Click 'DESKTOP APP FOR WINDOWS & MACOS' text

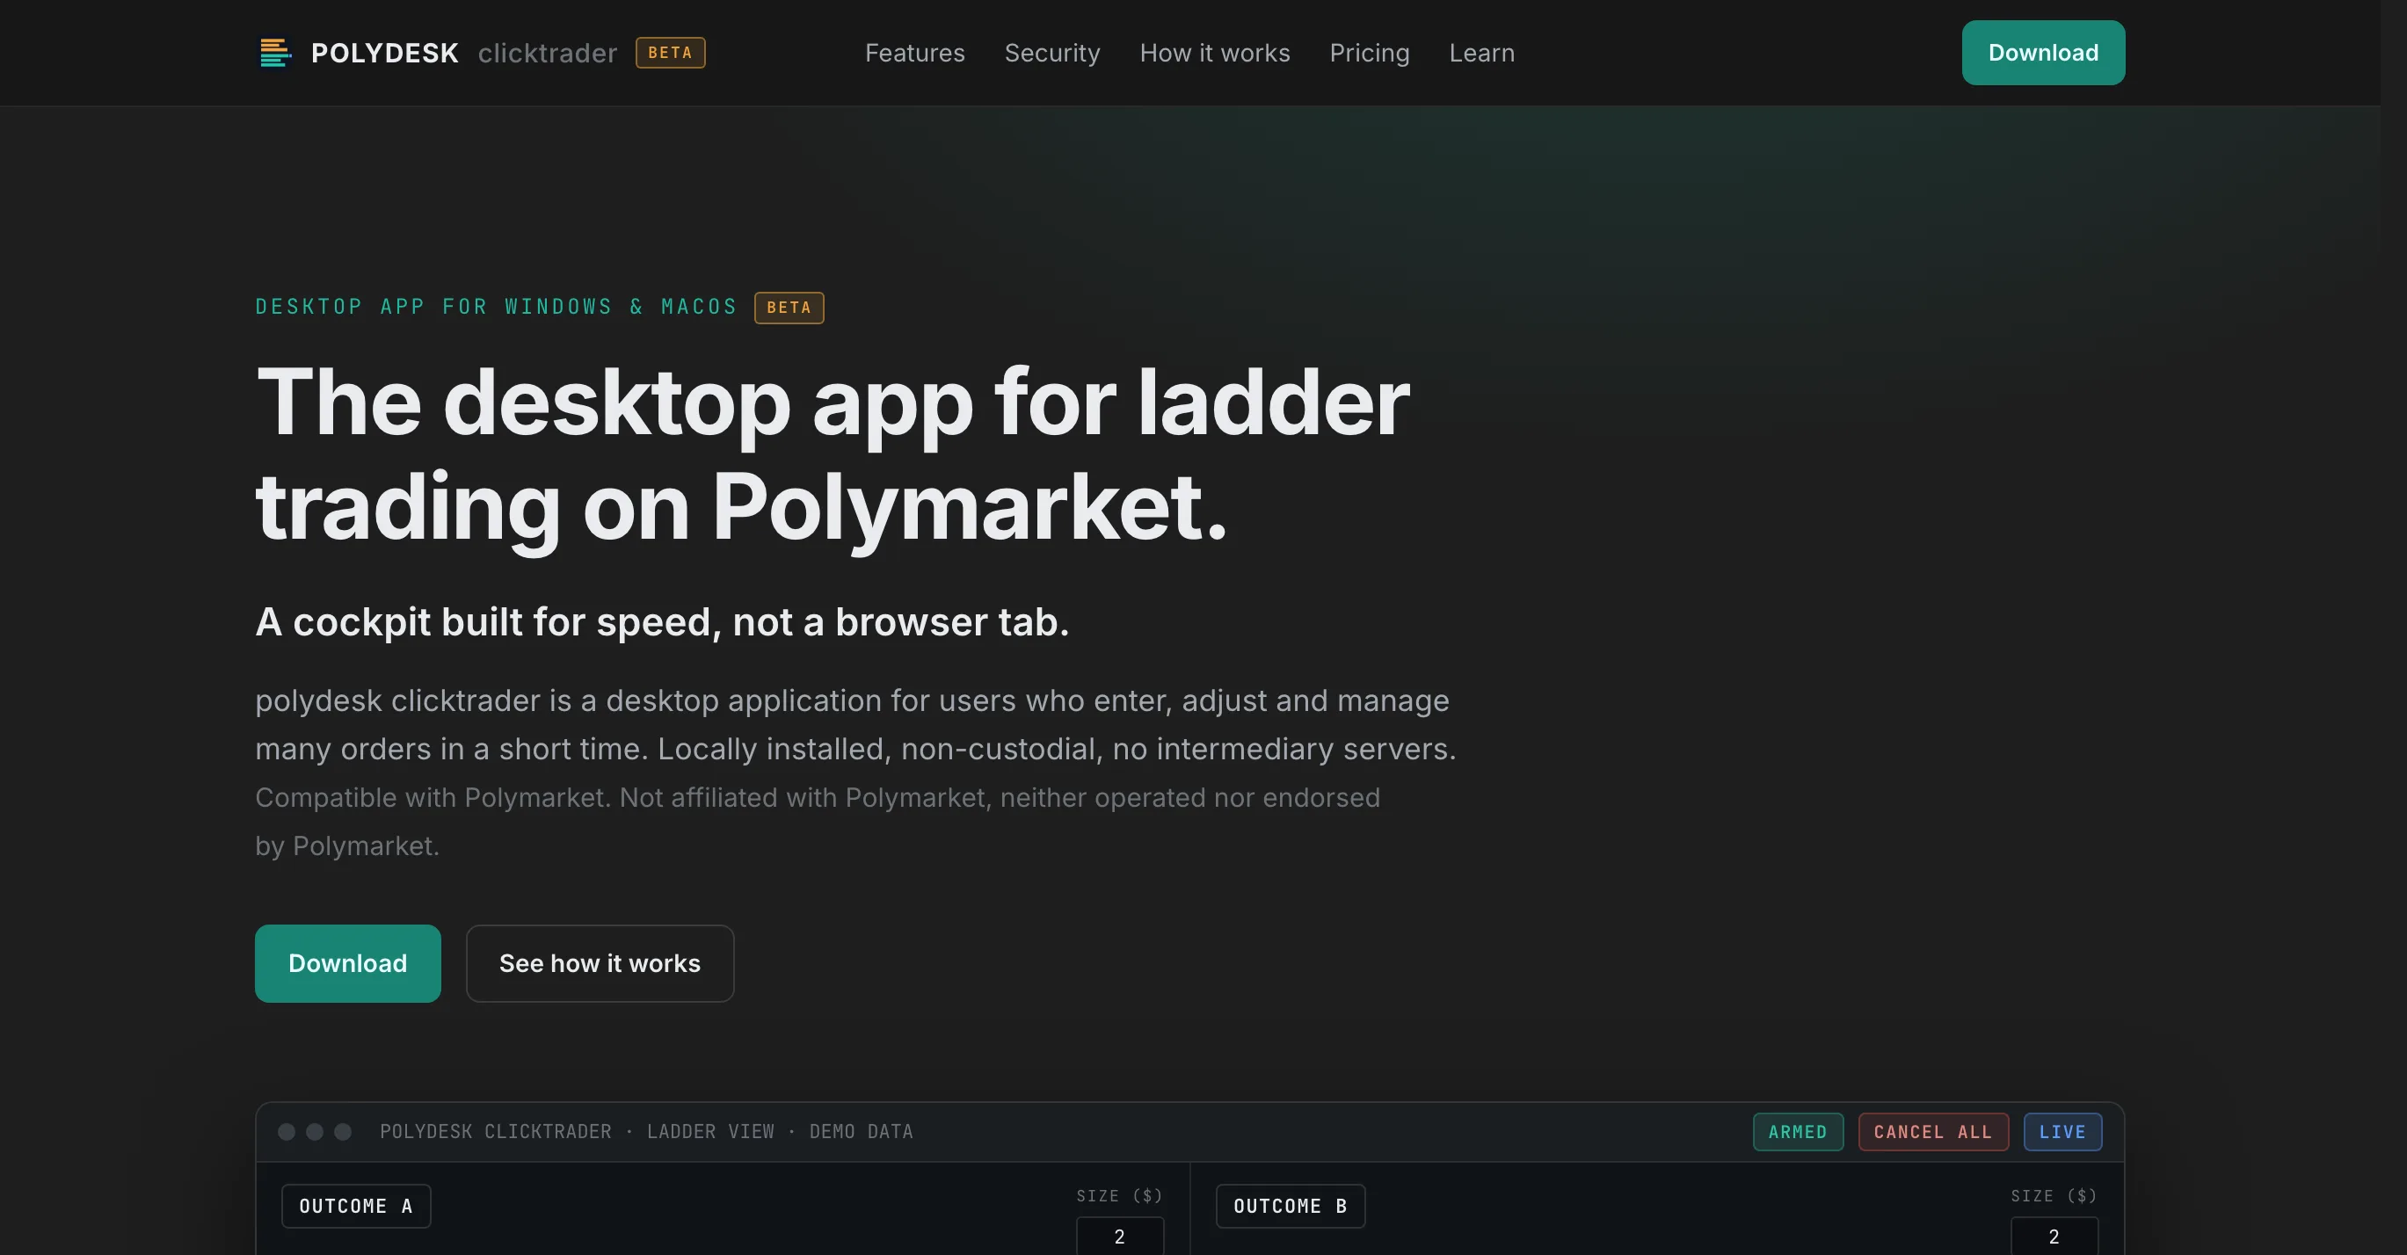[x=496, y=306]
